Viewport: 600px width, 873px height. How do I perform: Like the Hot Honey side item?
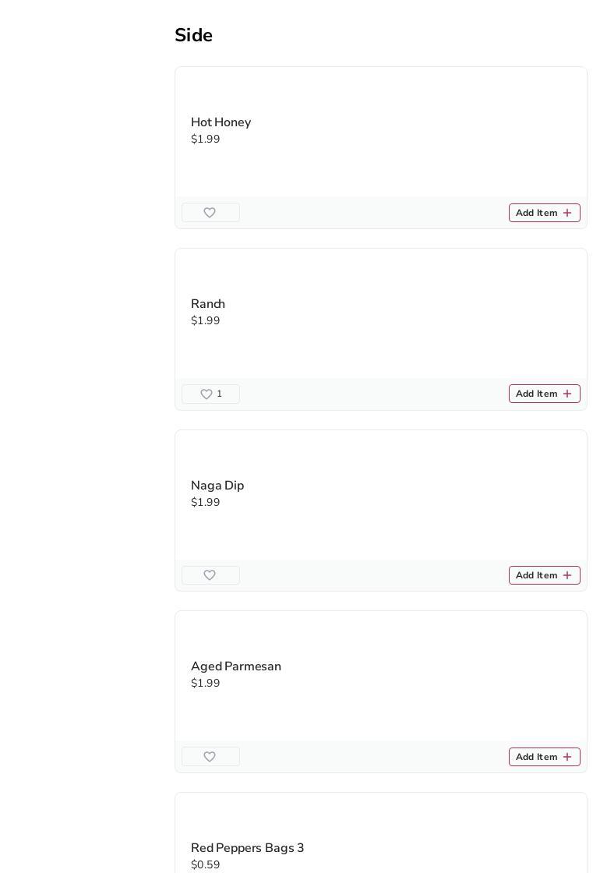tap(210, 213)
